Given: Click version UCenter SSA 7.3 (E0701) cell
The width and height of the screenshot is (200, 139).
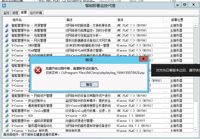Looking at the screenshot, I should tap(134, 126).
